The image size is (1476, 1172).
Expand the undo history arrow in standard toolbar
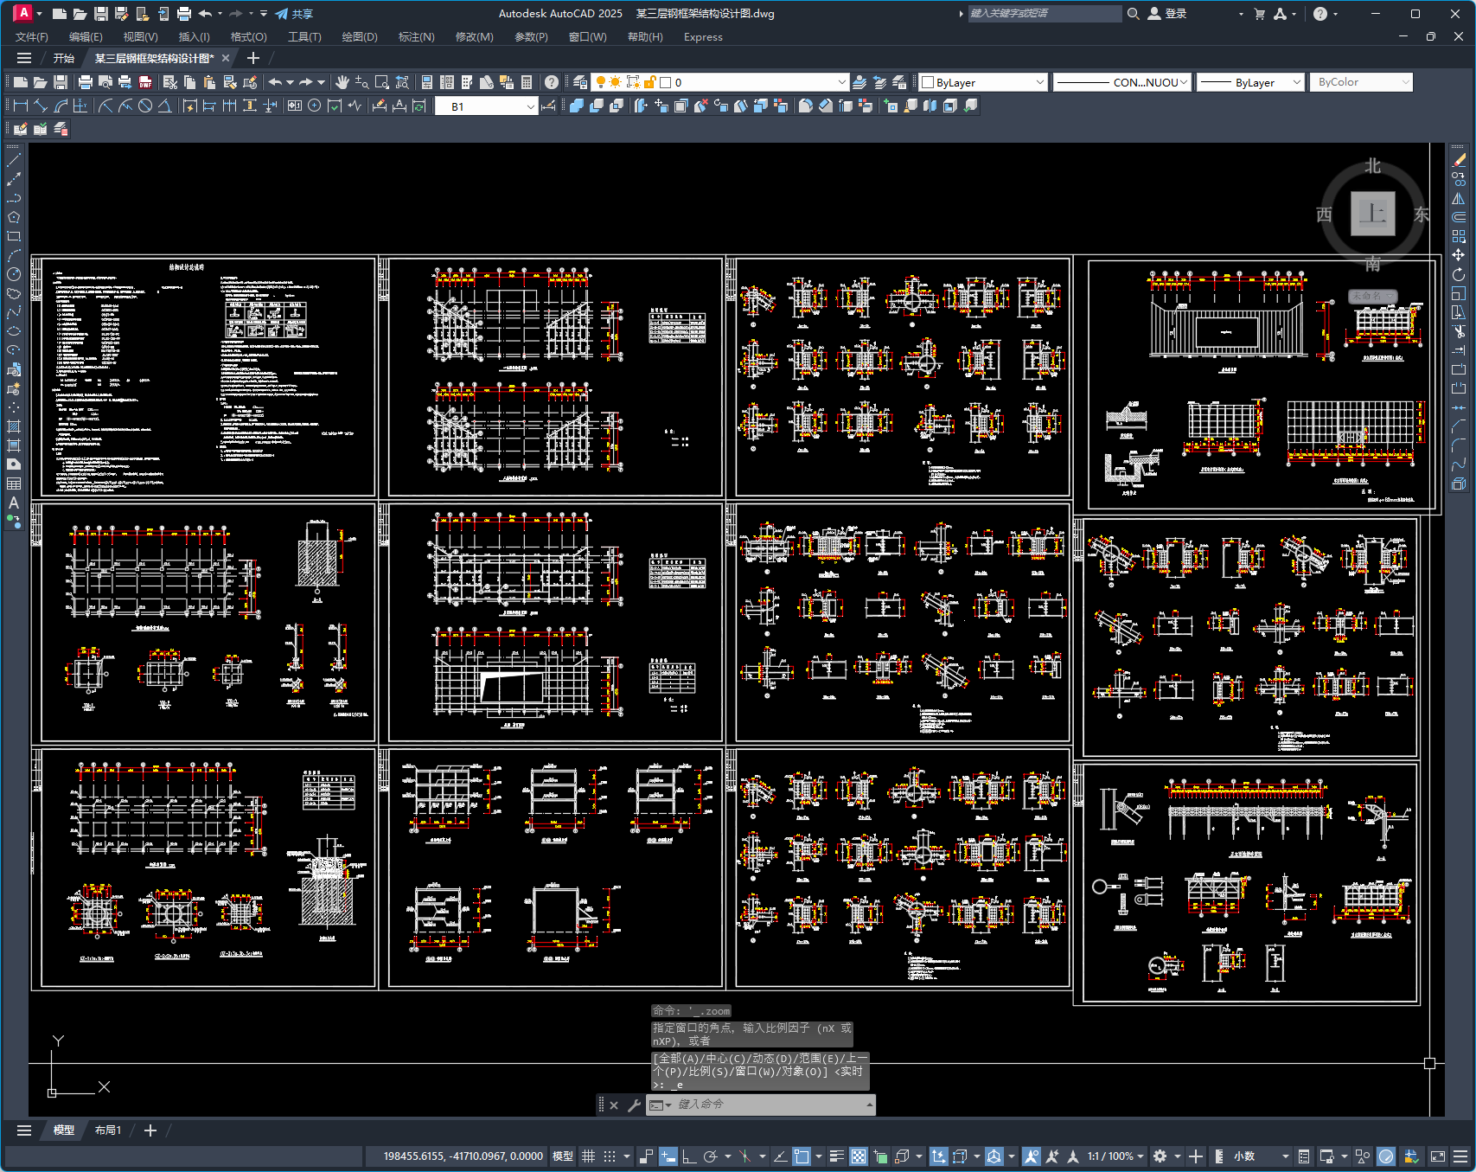(290, 82)
